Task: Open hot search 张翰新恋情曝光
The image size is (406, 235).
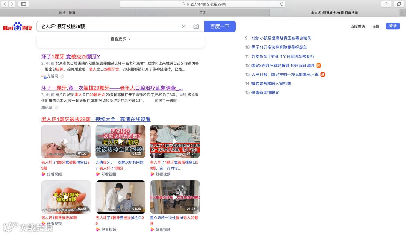Action: coord(265,93)
